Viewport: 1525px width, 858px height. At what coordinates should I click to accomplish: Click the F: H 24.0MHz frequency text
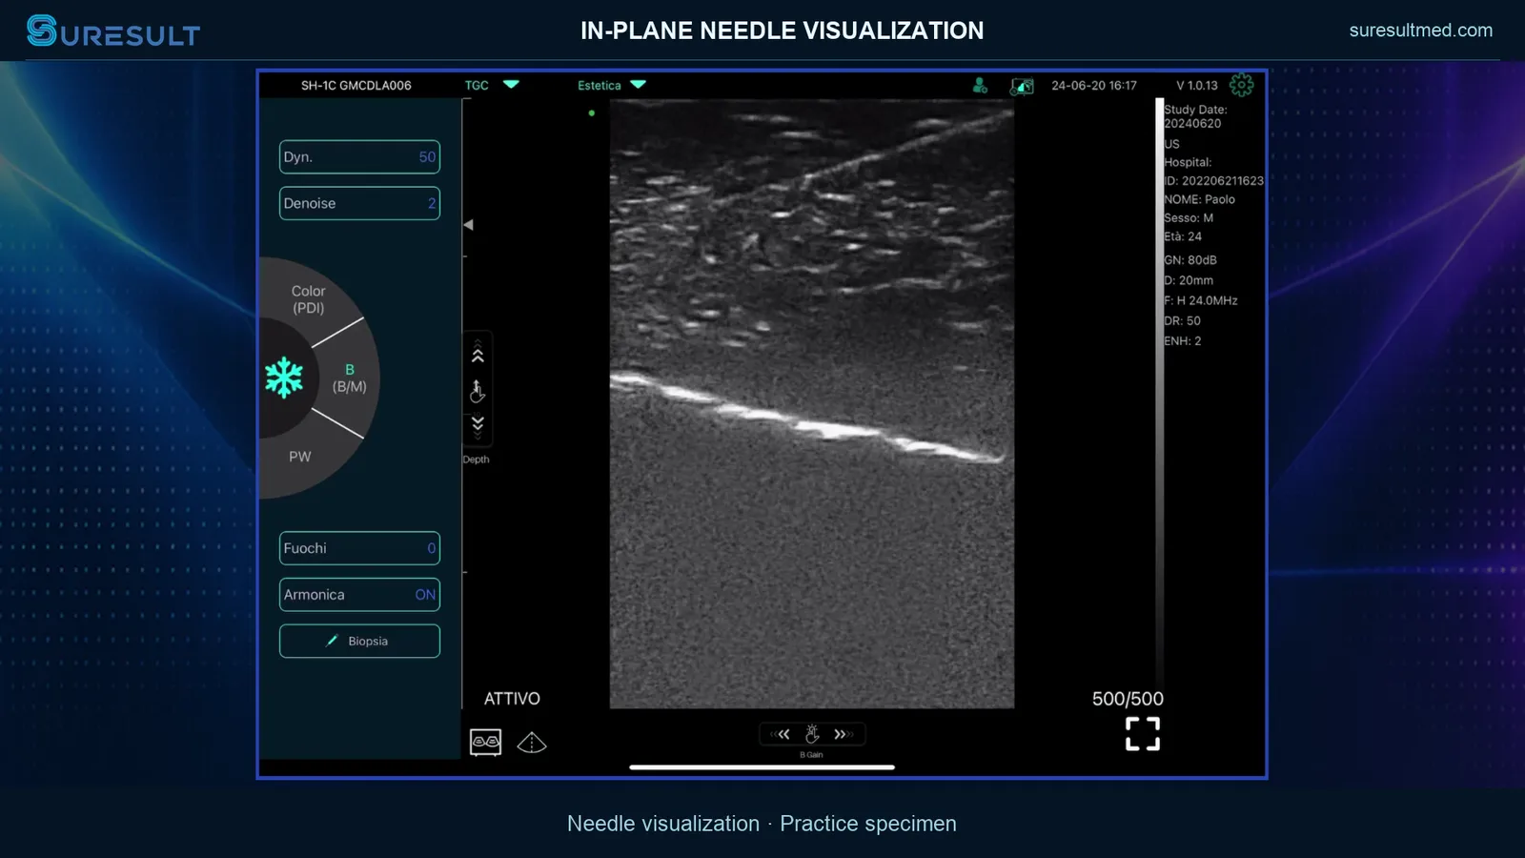(x=1201, y=300)
